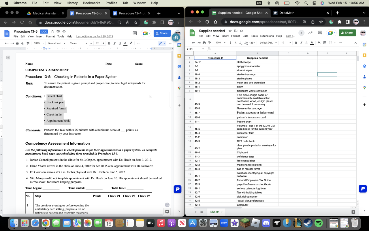Open the 'Last edit was on April 29, 2013' link
The height and width of the screenshot is (231, 369).
pyautogui.click(x=95, y=36)
